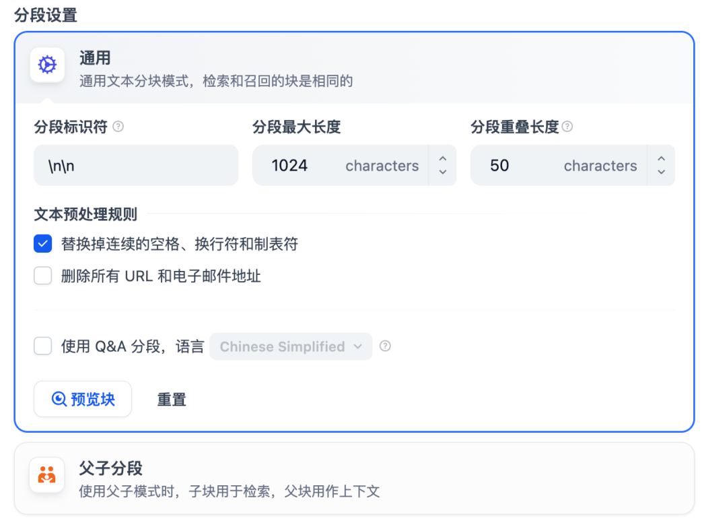Increase 分段重叠长度 with the up arrow
The height and width of the screenshot is (527, 727).
click(661, 160)
